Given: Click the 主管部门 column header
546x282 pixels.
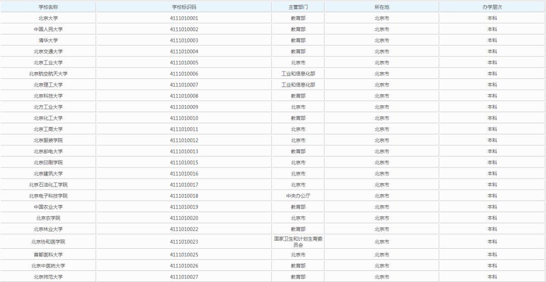Looking at the screenshot, I should click(x=298, y=7).
